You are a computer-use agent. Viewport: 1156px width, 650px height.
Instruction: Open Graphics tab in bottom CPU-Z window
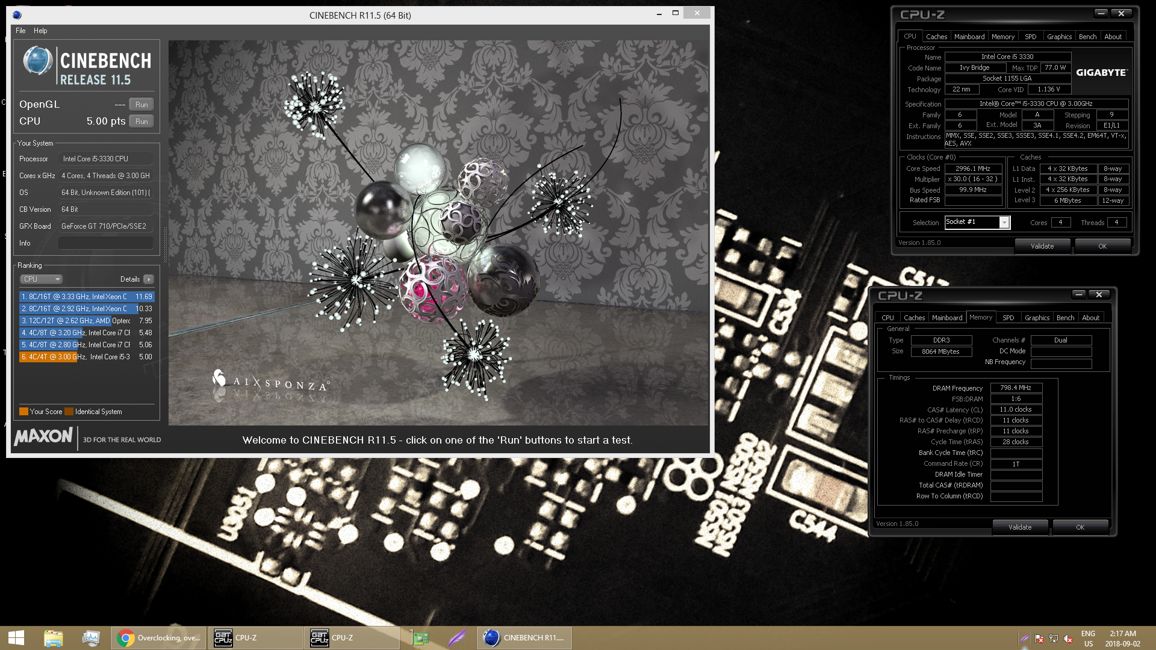[1037, 318]
